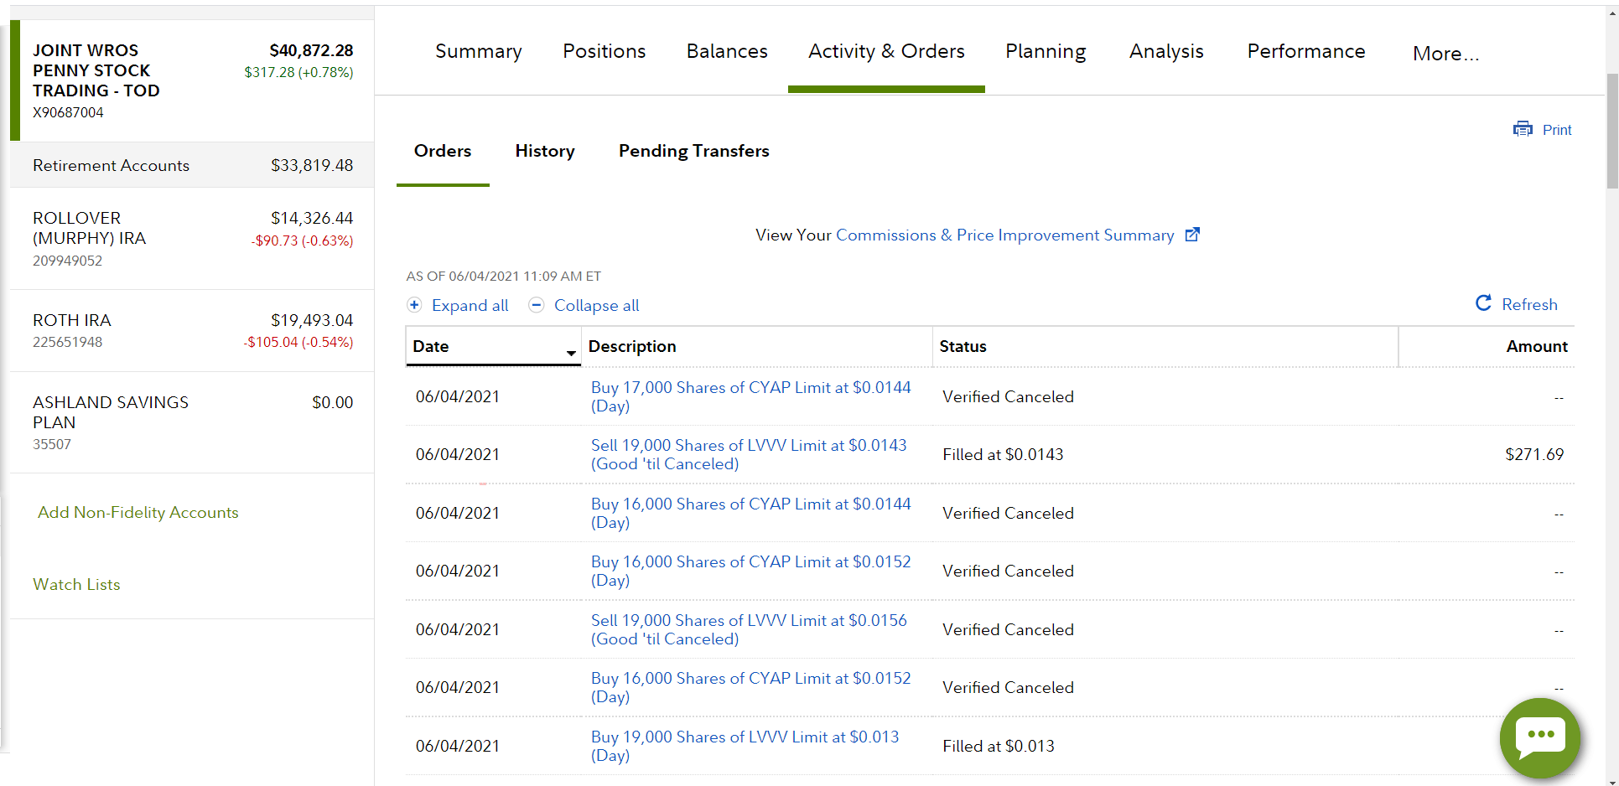The image size is (1619, 786).
Task: Click the printer icon
Action: tap(1522, 129)
